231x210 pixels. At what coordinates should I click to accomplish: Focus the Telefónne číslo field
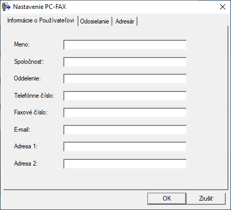click(125, 96)
